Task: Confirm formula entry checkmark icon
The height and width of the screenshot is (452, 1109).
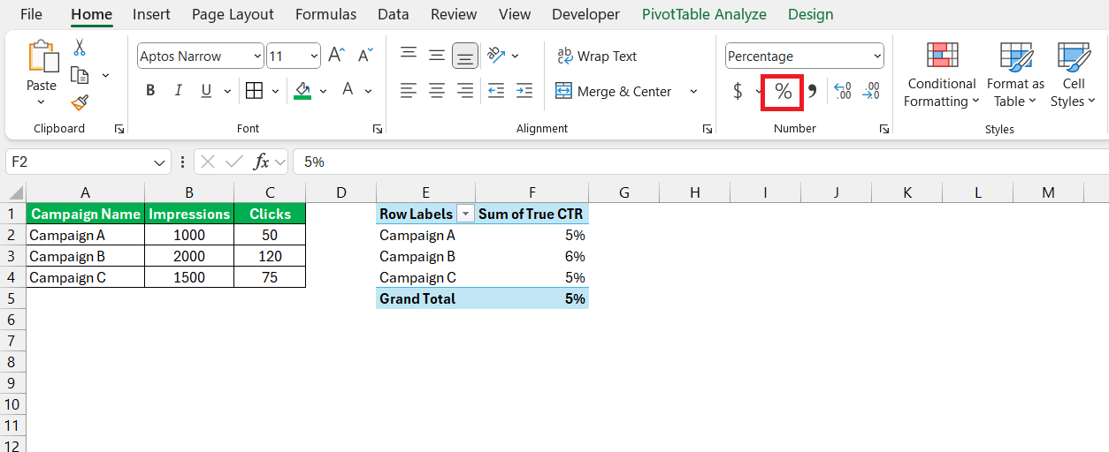Action: 234,162
